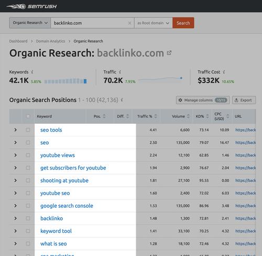This screenshot has height=256, width=262.
Task: Open the as Root domain dropdown
Action: pos(154,23)
